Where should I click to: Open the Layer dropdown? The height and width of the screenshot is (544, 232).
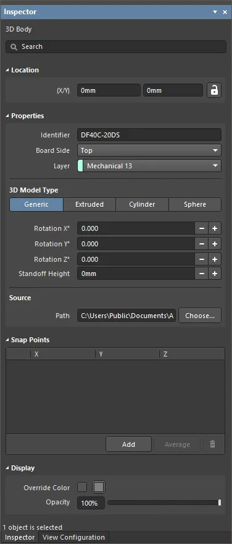pos(149,166)
